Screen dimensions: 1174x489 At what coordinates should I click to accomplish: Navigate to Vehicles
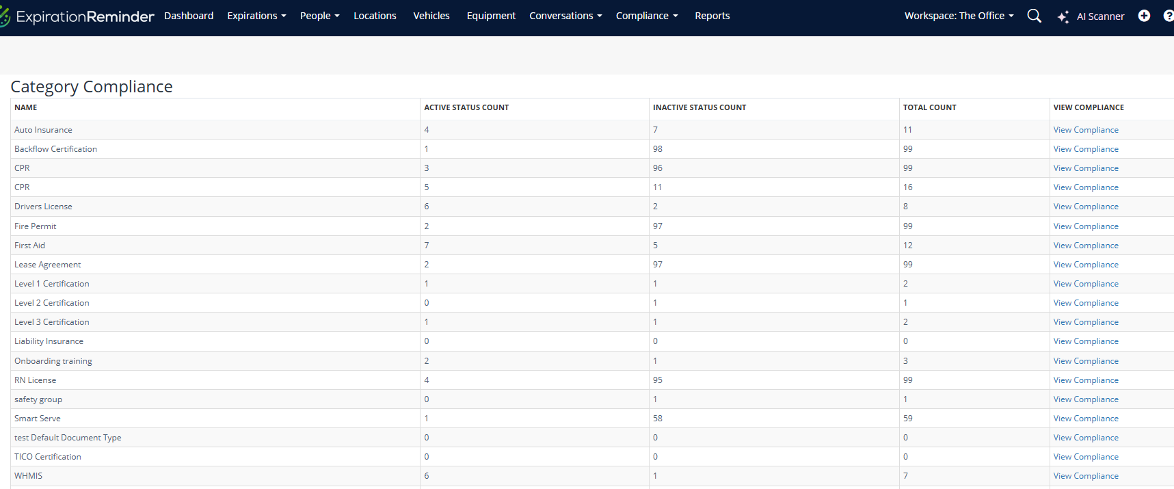(x=431, y=16)
